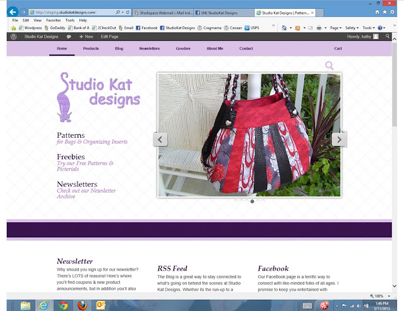Click the volume speaker tray icon
This screenshot has height=311, width=404.
(359, 306)
